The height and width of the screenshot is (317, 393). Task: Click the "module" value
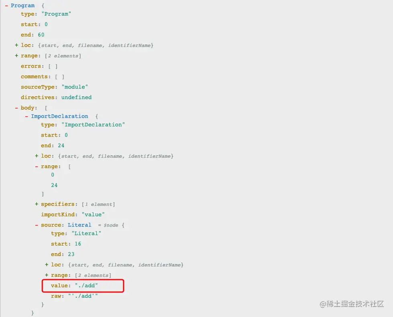pos(75,87)
